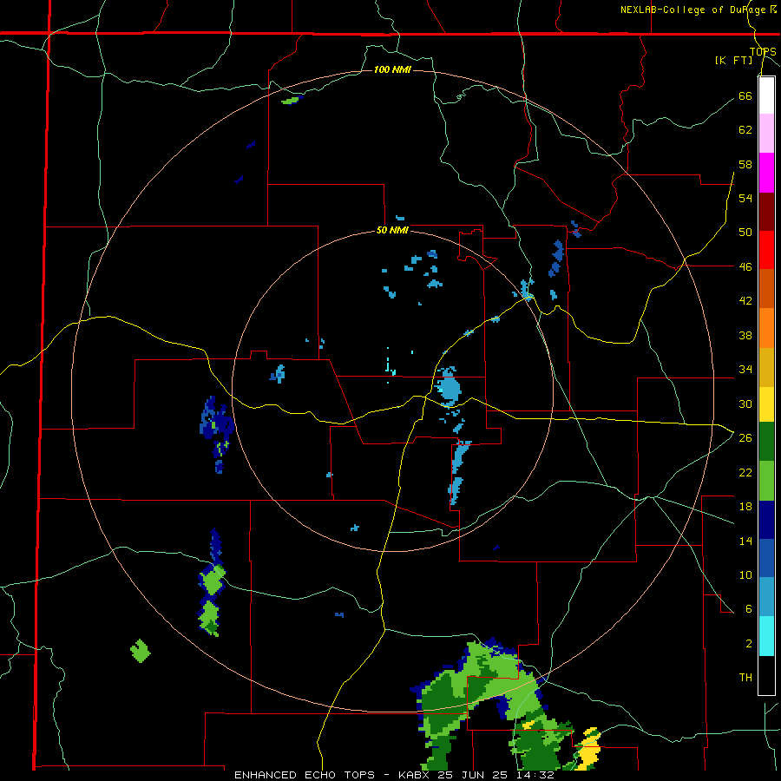Click the legend value 62
The height and width of the screenshot is (781, 781).
[745, 130]
